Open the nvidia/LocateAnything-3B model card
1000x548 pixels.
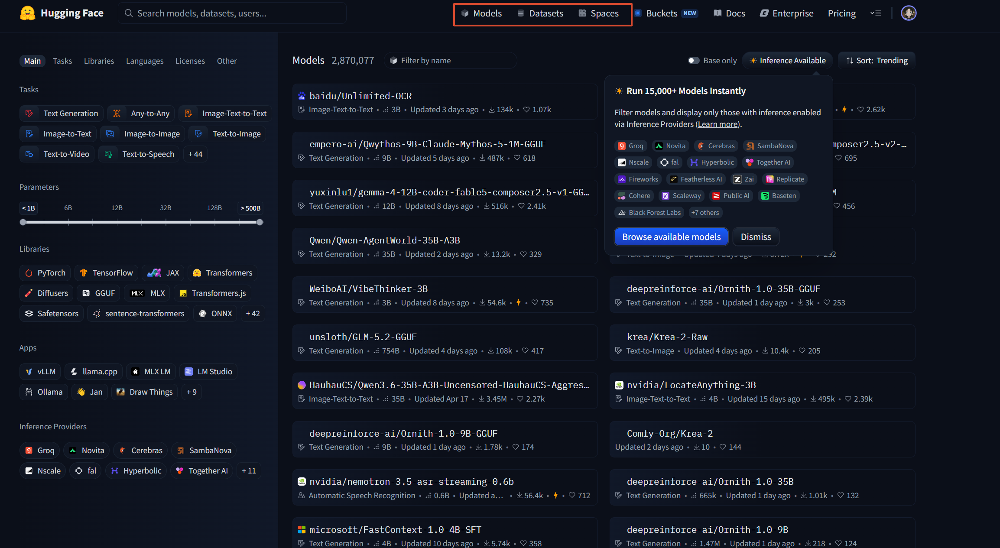(762, 391)
